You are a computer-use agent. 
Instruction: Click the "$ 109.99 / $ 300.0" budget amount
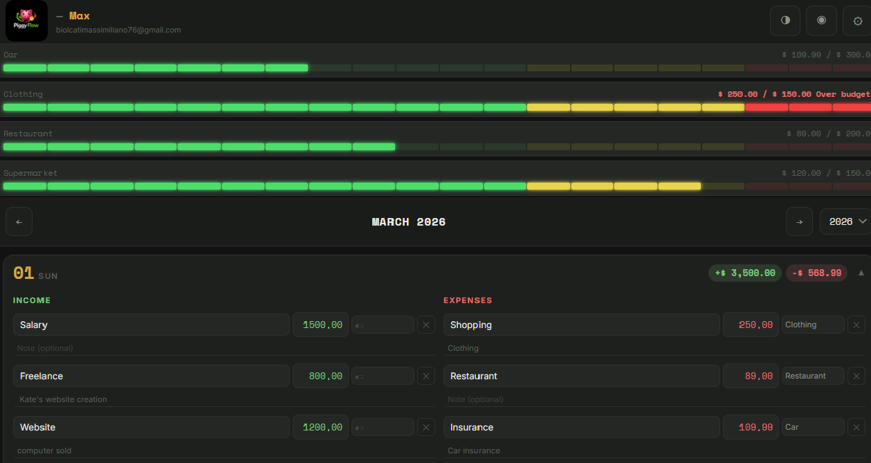point(826,55)
